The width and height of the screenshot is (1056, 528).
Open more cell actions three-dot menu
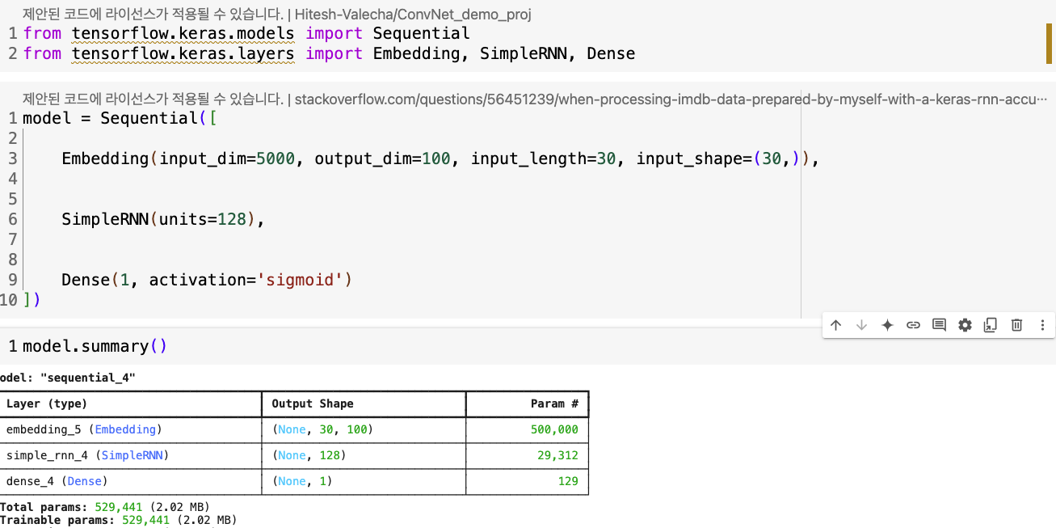point(1042,325)
